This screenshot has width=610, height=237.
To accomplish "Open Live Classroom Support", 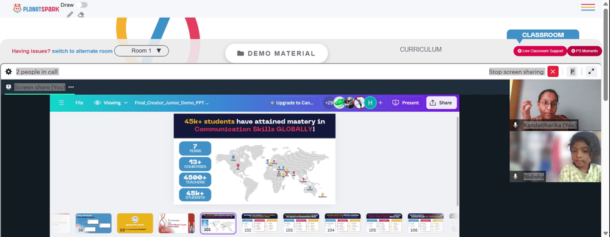I will tap(540, 51).
